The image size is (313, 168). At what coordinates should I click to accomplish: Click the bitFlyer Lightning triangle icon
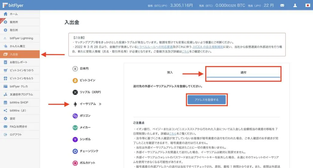(x=5, y=38)
